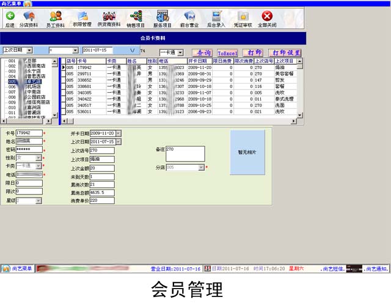Export the list with ToExcel button
The image size is (391, 305).
[227, 53]
